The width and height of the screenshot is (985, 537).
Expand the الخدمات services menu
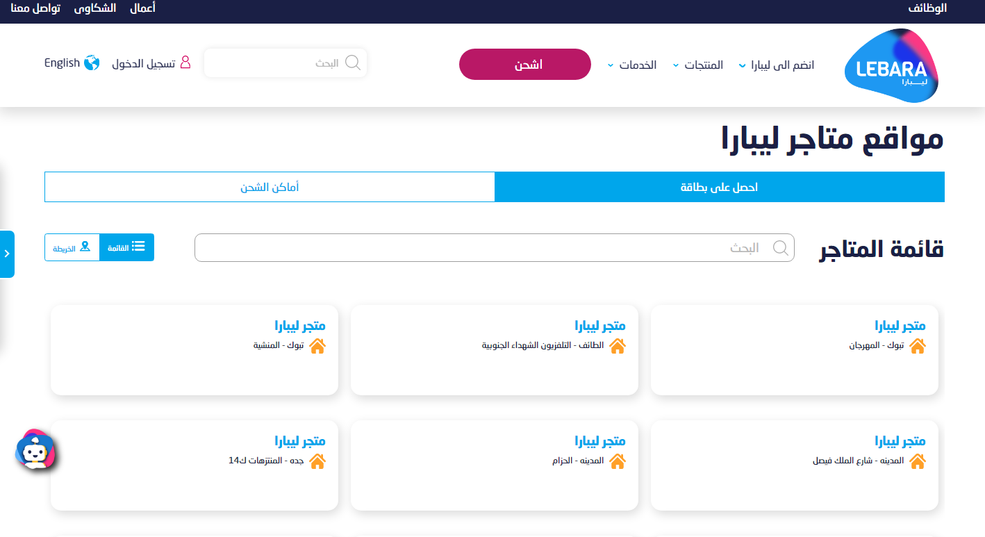(x=631, y=65)
